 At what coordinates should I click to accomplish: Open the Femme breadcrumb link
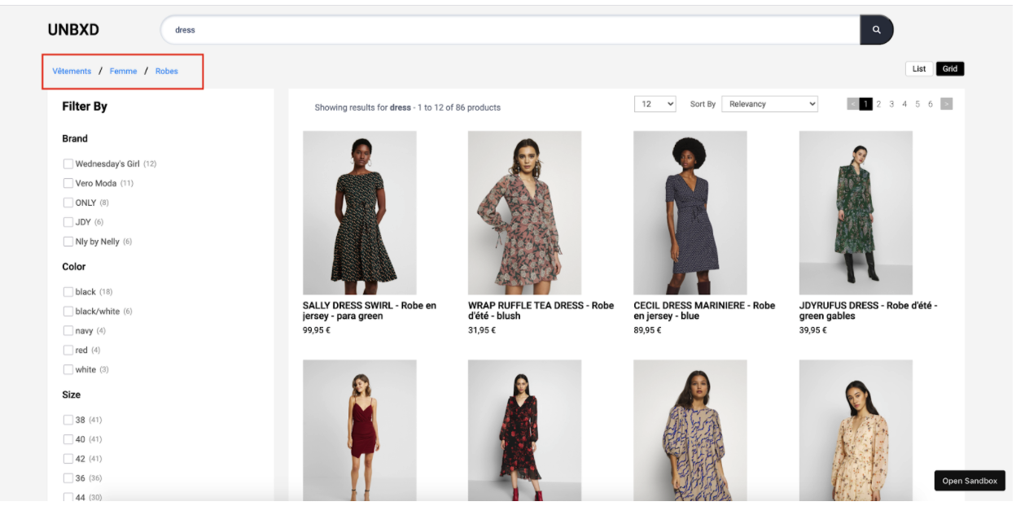pyautogui.click(x=123, y=72)
